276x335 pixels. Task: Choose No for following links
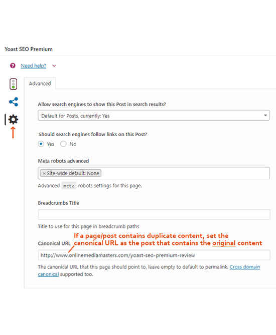tap(63, 144)
